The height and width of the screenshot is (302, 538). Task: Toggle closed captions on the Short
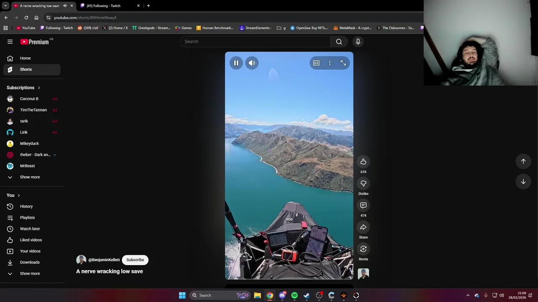tap(316, 63)
